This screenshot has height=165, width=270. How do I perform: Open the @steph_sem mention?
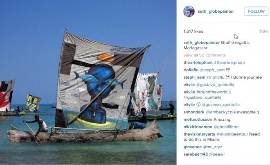[212, 70]
